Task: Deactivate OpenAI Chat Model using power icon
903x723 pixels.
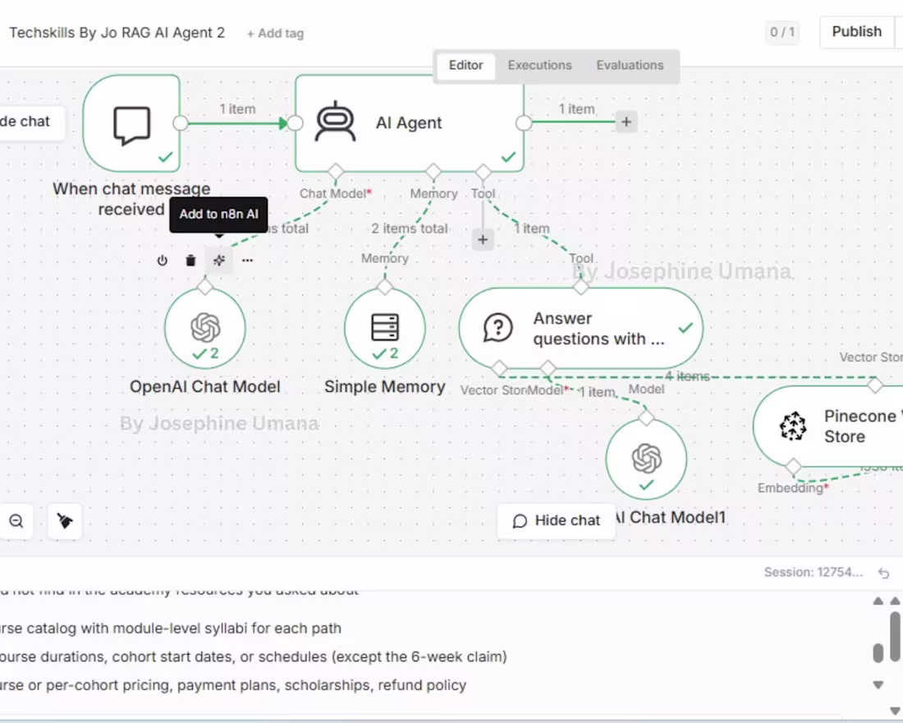Action: tap(163, 260)
